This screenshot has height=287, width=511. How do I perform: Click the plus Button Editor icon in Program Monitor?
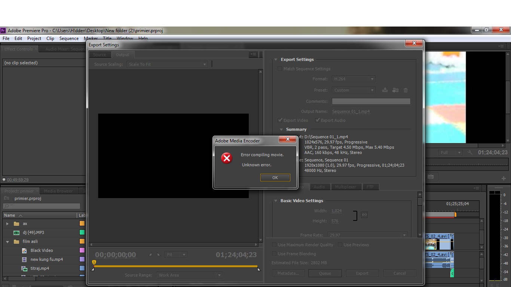coord(504,178)
